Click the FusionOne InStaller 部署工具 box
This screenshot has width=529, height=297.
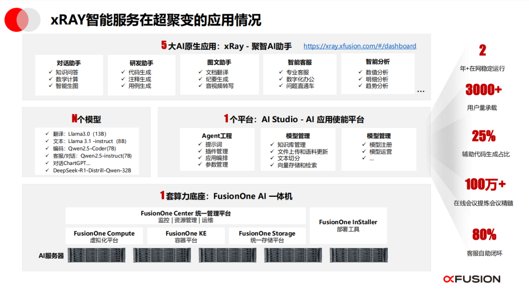(x=348, y=226)
